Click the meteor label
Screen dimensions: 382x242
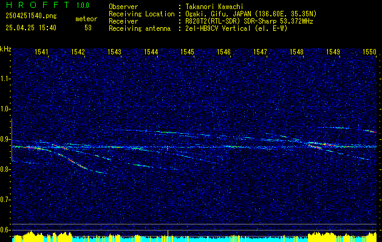point(86,19)
